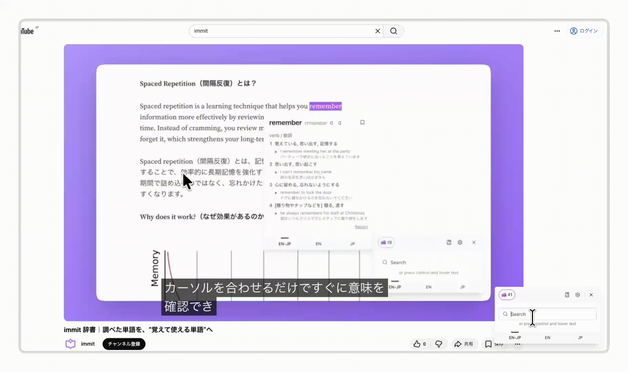Click the Why does it work? heading

coord(202,217)
